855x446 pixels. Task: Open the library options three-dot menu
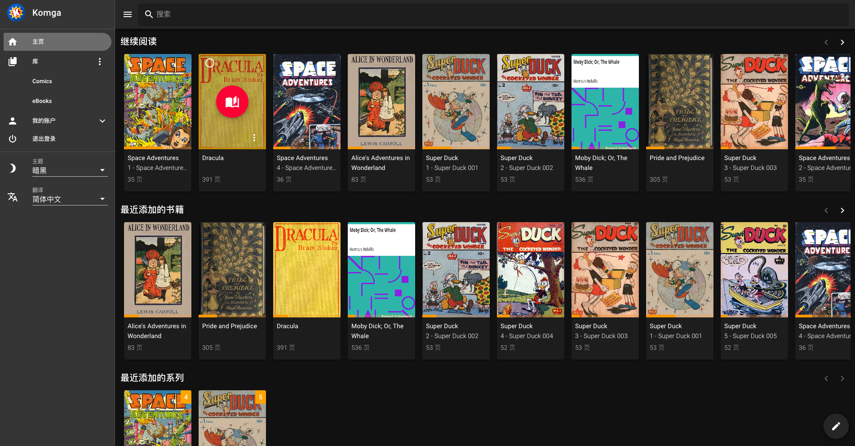pos(100,62)
